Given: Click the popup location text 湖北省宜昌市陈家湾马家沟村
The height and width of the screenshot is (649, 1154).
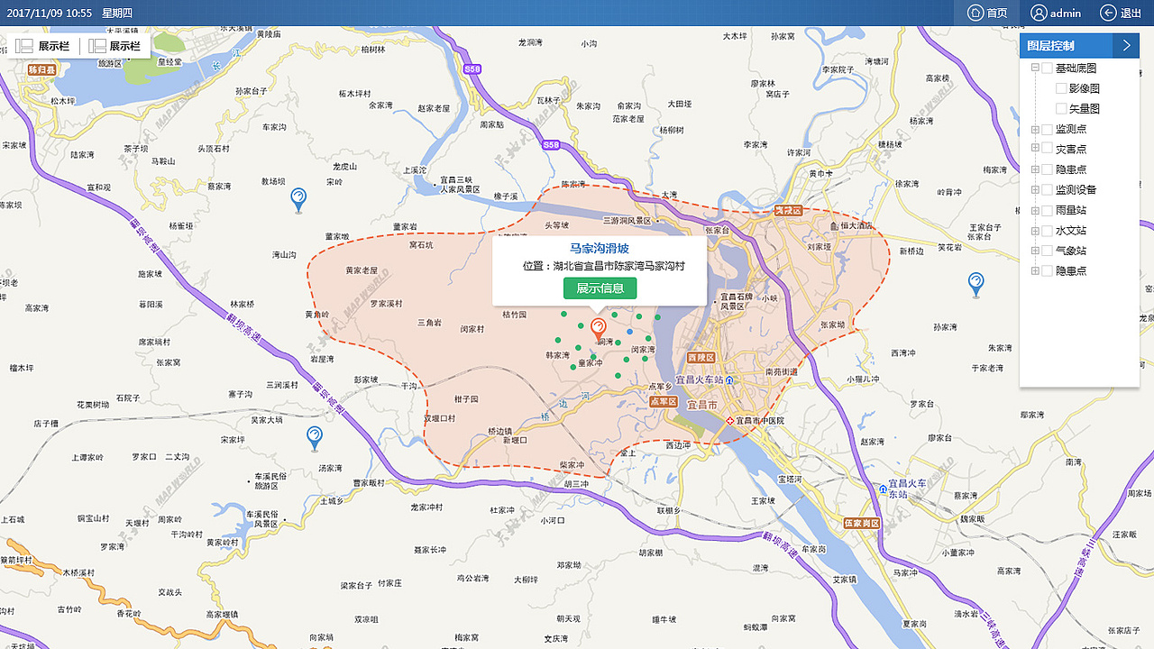Looking at the screenshot, I should 619,266.
